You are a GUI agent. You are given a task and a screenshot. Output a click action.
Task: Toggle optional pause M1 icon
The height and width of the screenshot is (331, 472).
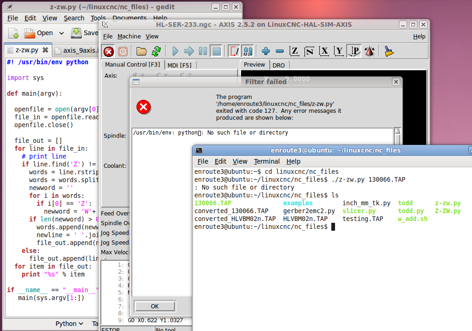coord(248,51)
